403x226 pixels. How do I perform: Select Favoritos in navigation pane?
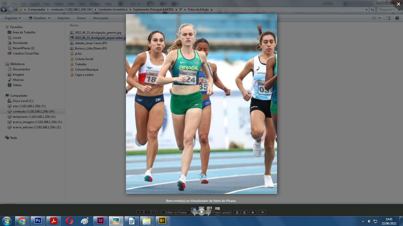(16, 27)
